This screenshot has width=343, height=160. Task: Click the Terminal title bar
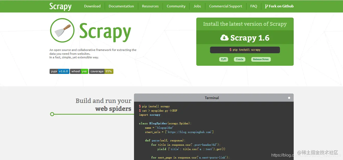pyautogui.click(x=214, y=98)
